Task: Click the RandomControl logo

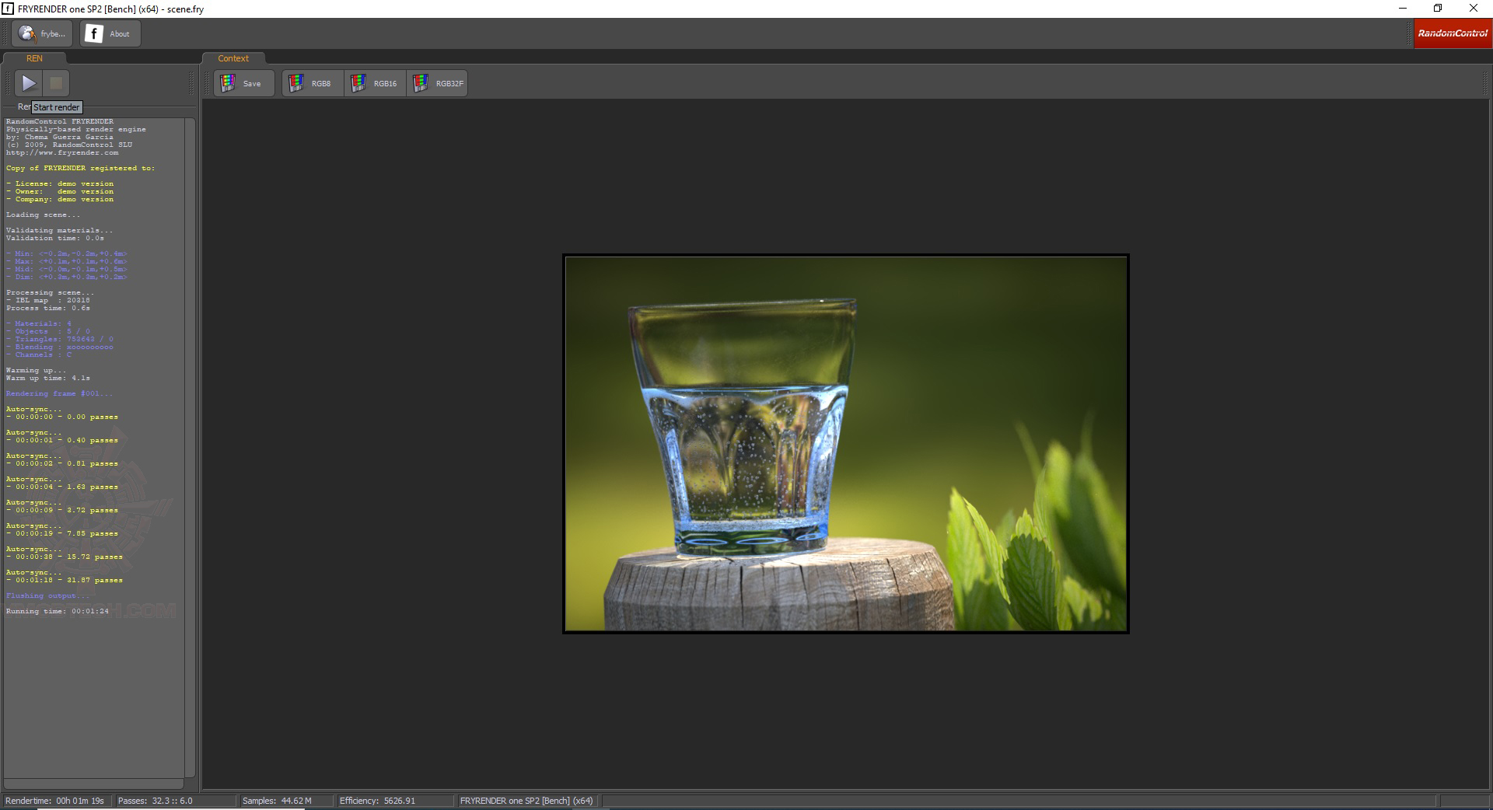Action: pos(1452,33)
